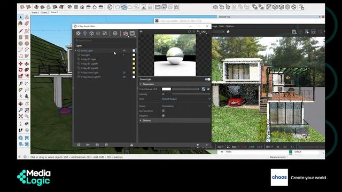Switch to Scene 3 tab
This screenshot has height=192, width=342.
click(55, 12)
